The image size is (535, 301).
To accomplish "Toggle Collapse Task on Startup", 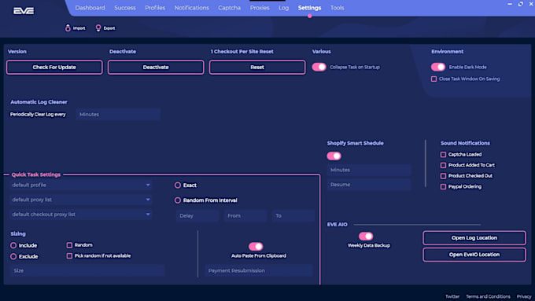I will [319, 67].
